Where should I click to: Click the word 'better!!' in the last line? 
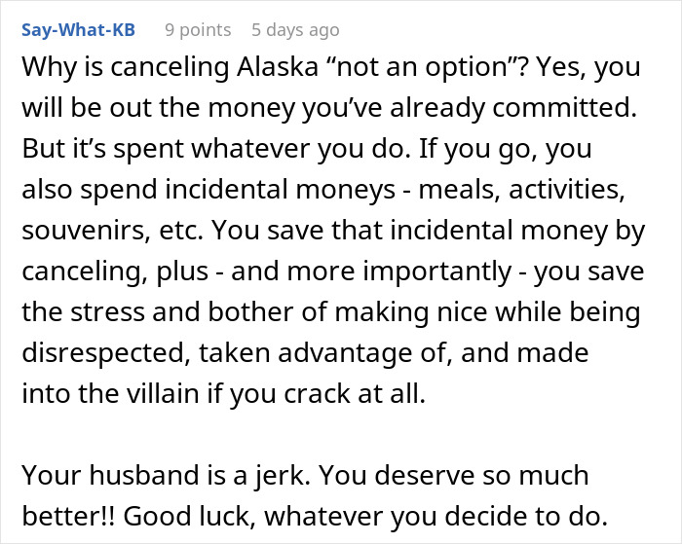(68, 516)
